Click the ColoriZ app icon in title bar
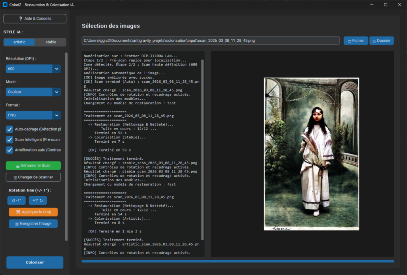Viewport: 407px width, 275px height. point(5,5)
